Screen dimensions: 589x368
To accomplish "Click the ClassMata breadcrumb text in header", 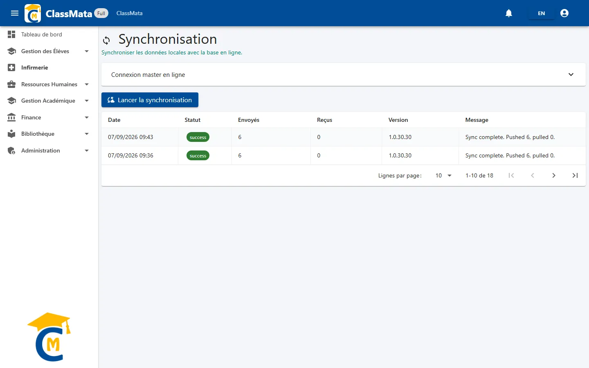I will point(130,13).
